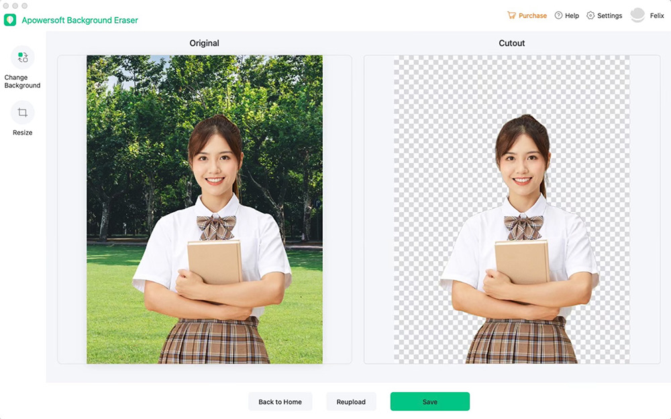The image size is (671, 419).
Task: Click the Apowersoft Background Eraser title
Action: click(80, 20)
